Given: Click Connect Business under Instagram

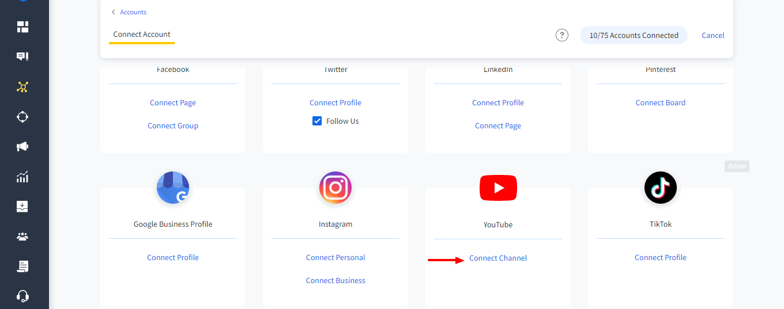Looking at the screenshot, I should coord(336,280).
